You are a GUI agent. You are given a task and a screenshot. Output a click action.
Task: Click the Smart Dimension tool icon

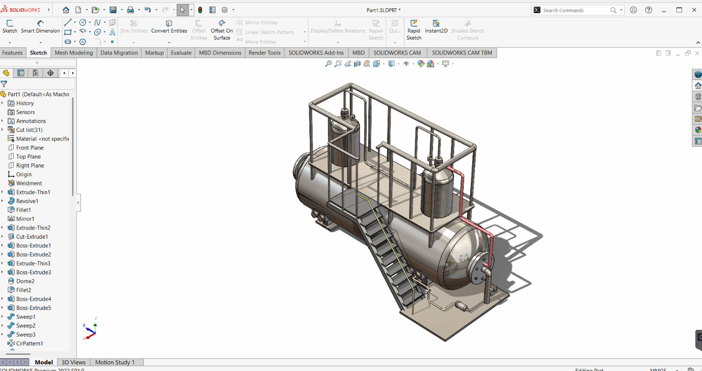point(40,23)
